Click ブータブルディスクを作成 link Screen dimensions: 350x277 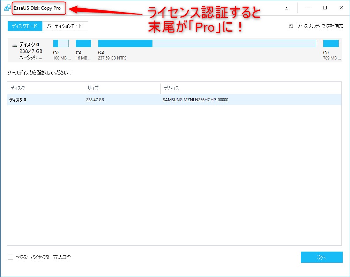pos(319,26)
